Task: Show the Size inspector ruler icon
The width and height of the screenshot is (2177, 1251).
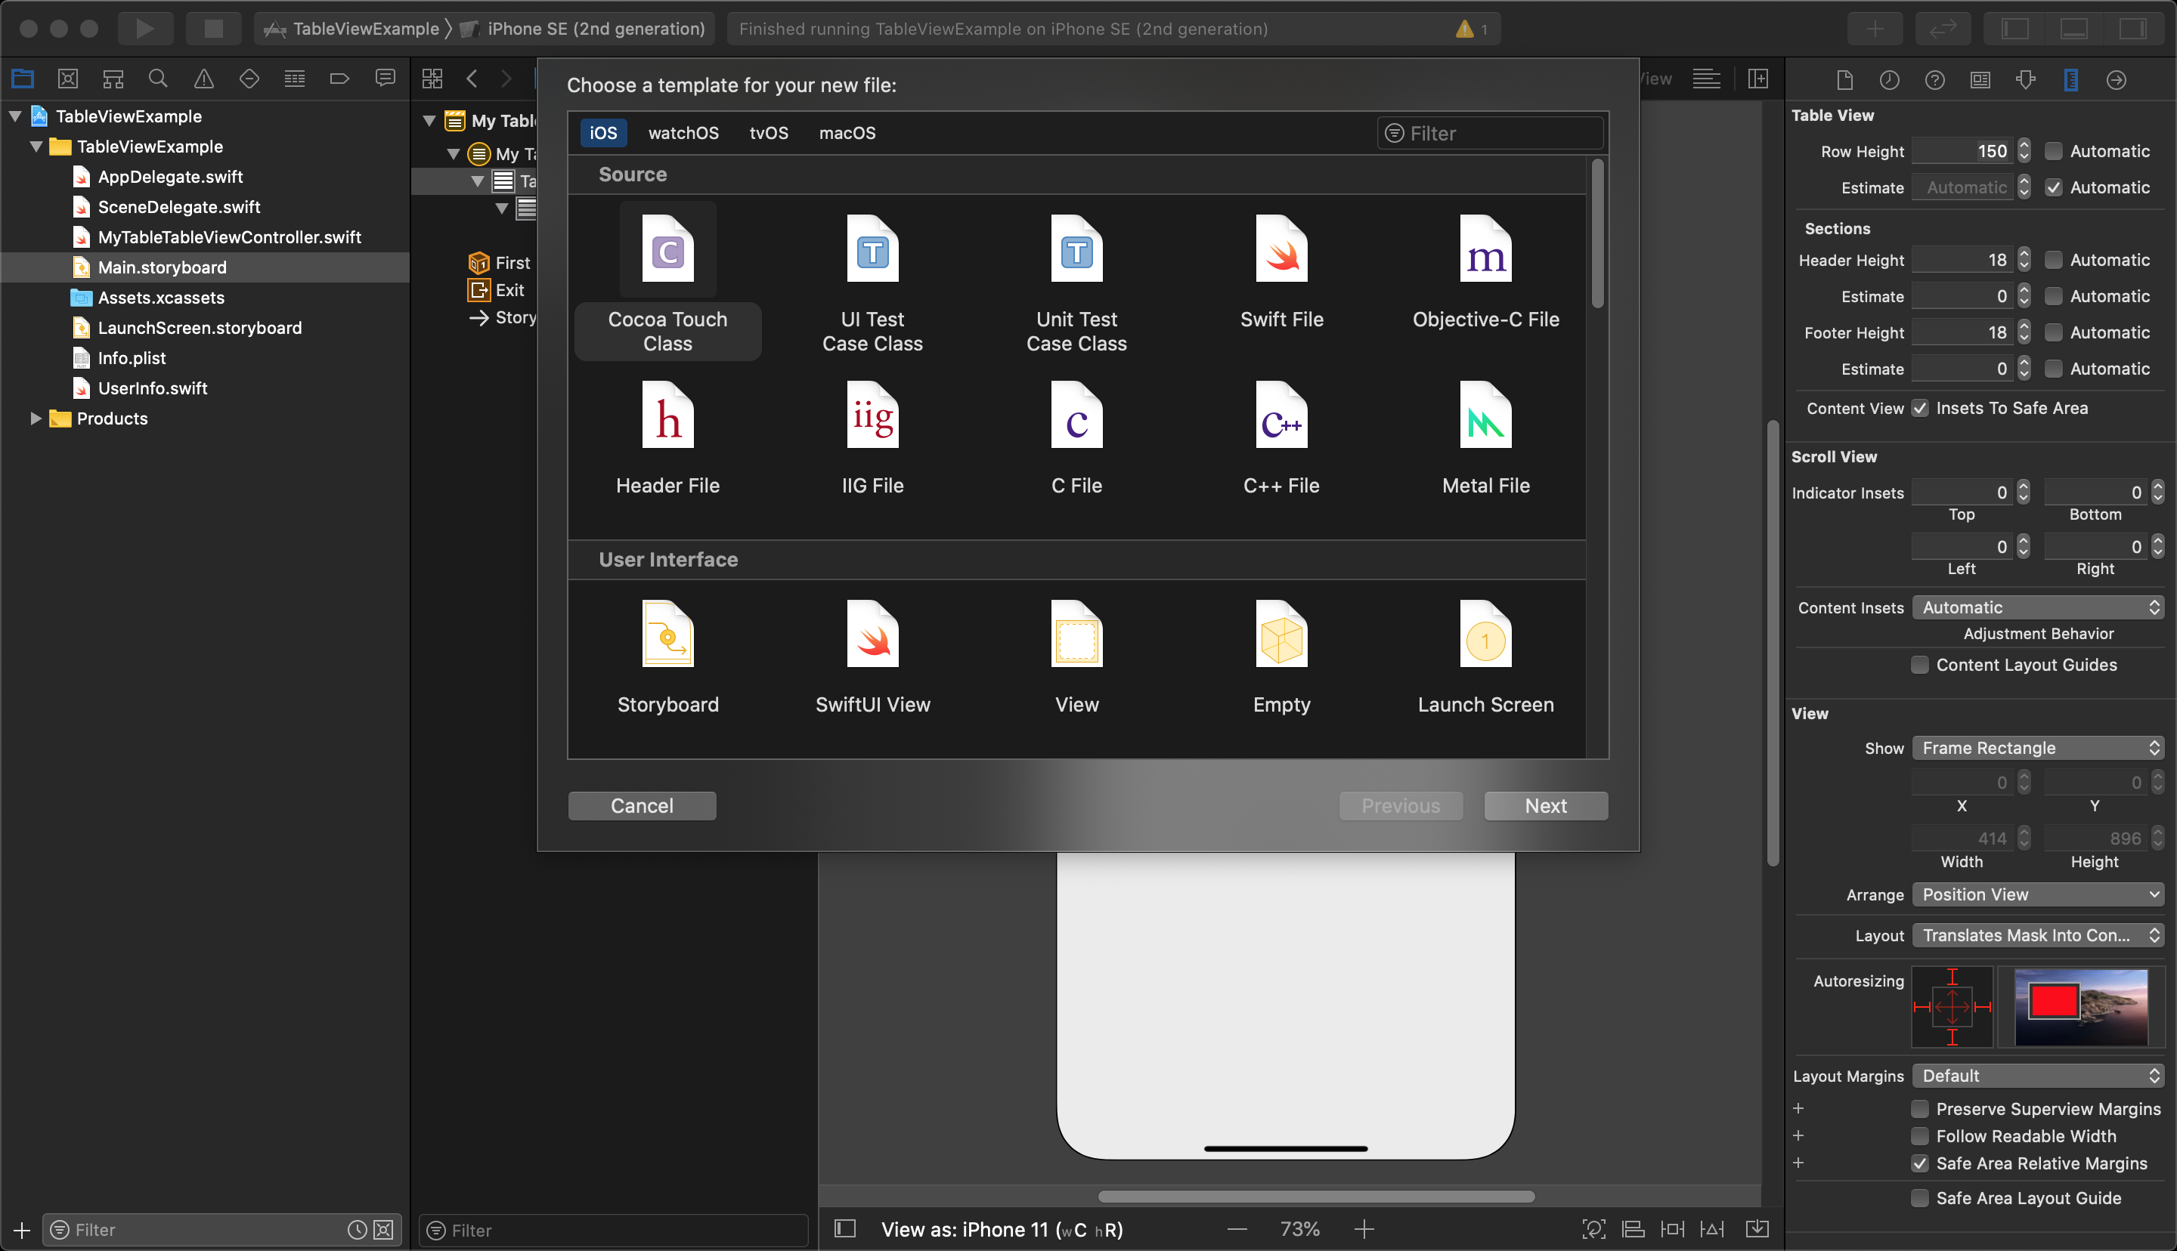Action: [x=2070, y=80]
